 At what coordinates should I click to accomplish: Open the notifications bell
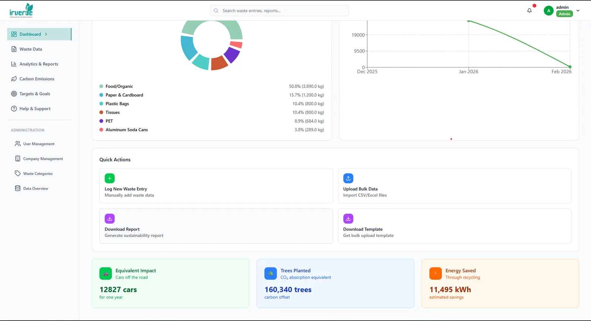click(x=529, y=11)
